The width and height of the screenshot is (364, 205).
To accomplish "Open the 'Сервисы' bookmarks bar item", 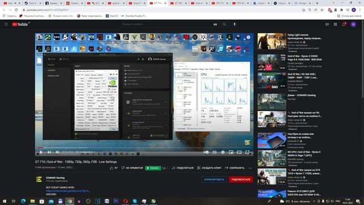I will 10,16.
